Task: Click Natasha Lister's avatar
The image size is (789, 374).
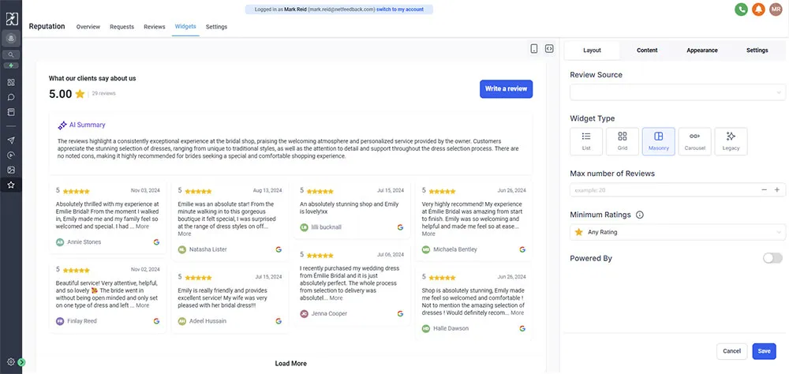Action: coord(182,249)
